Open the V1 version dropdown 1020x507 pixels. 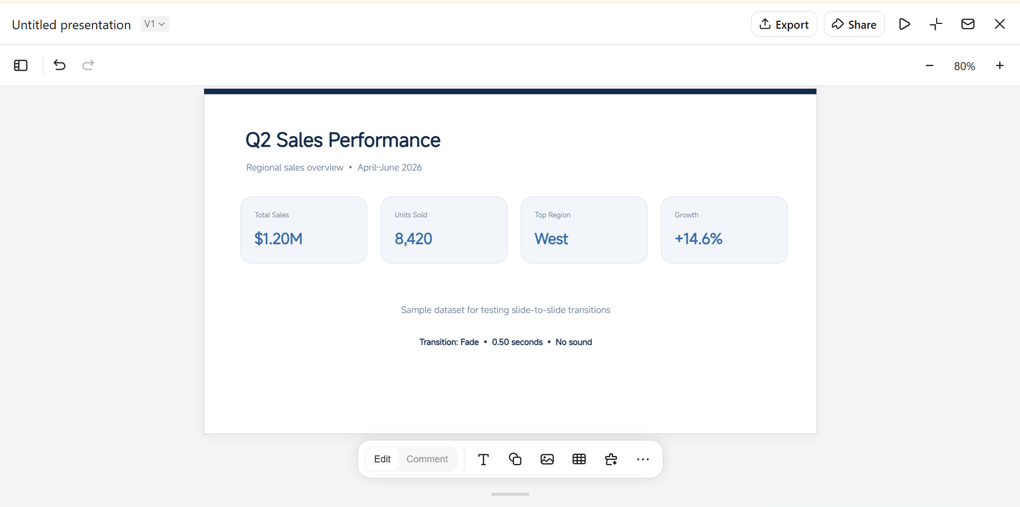tap(155, 24)
